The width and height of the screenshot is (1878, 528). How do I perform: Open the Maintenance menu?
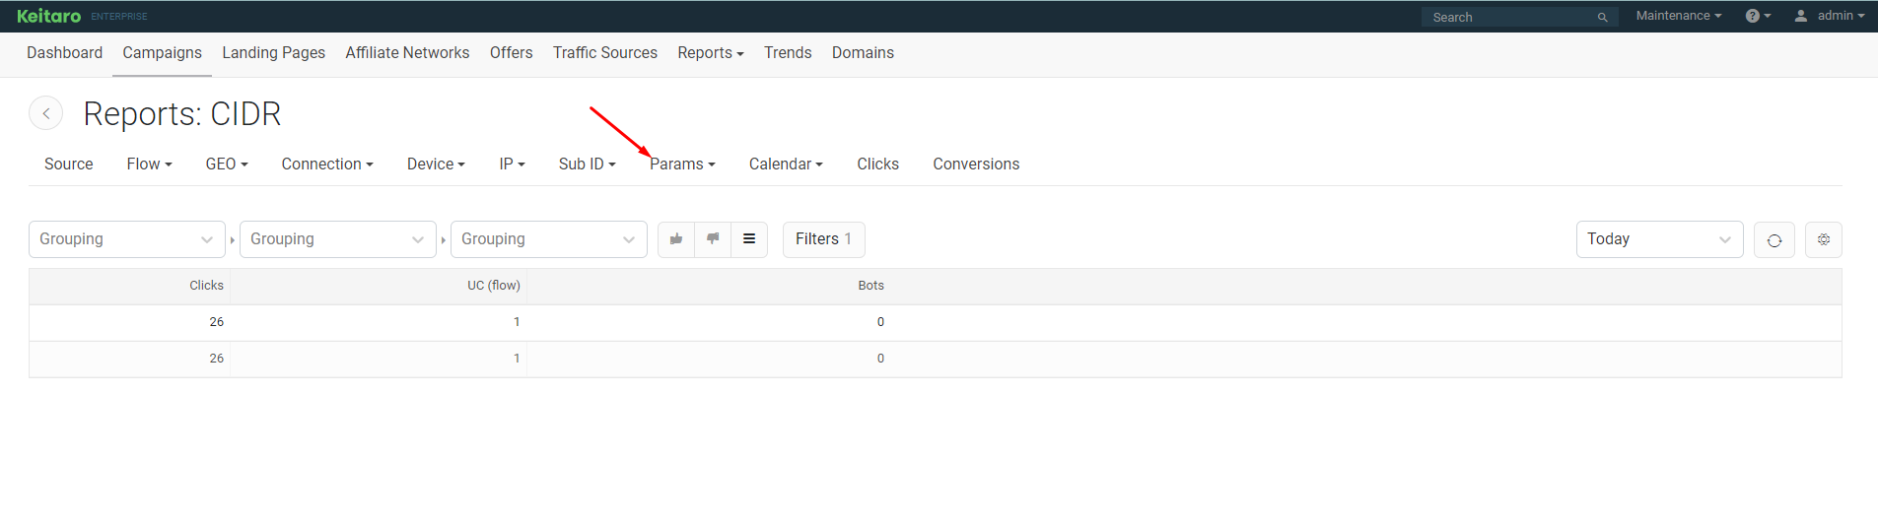pos(1679,16)
